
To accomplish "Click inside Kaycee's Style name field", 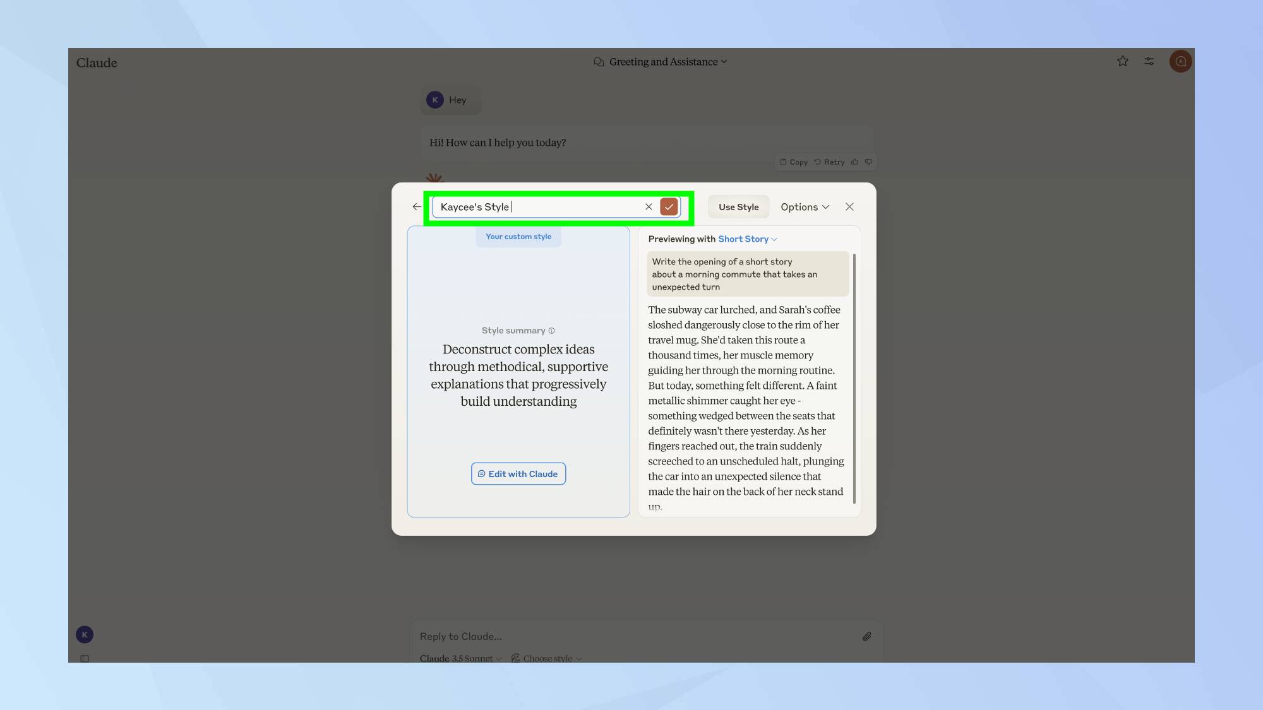I will coord(537,207).
